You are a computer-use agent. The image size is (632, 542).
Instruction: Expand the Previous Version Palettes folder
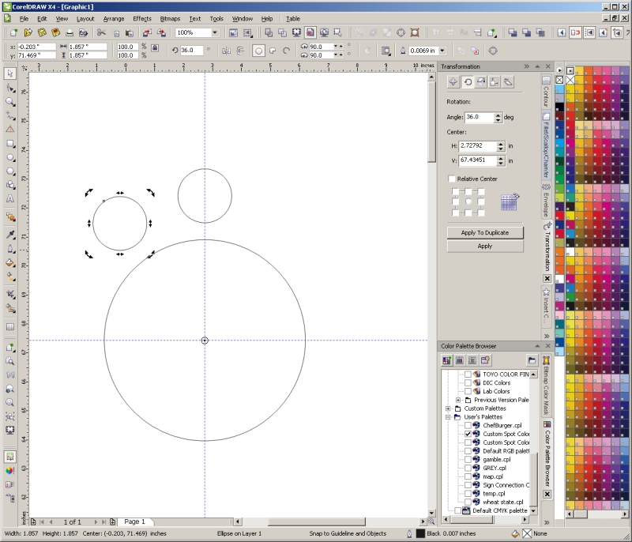[458, 400]
